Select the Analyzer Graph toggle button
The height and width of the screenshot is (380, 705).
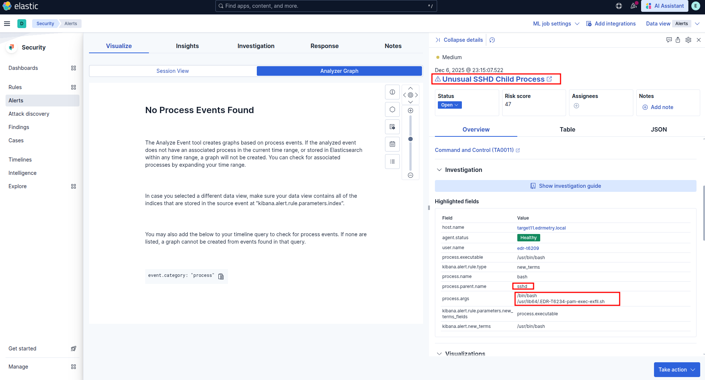pyautogui.click(x=339, y=71)
